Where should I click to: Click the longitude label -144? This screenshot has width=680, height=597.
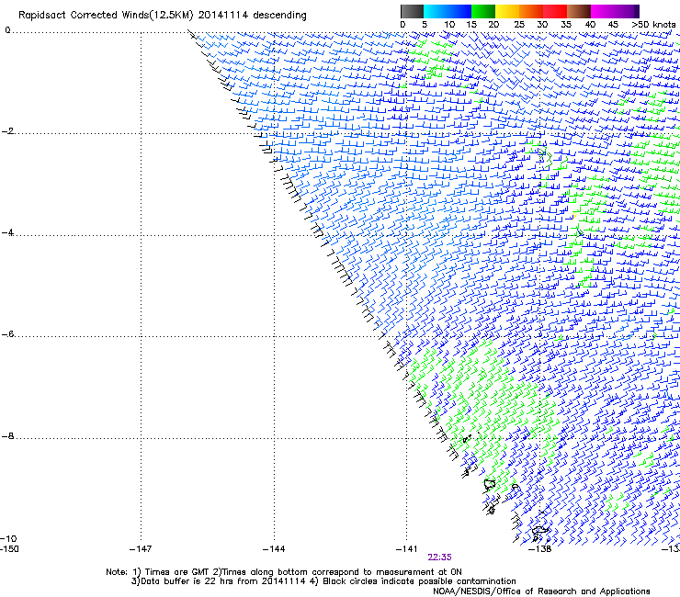tap(274, 549)
